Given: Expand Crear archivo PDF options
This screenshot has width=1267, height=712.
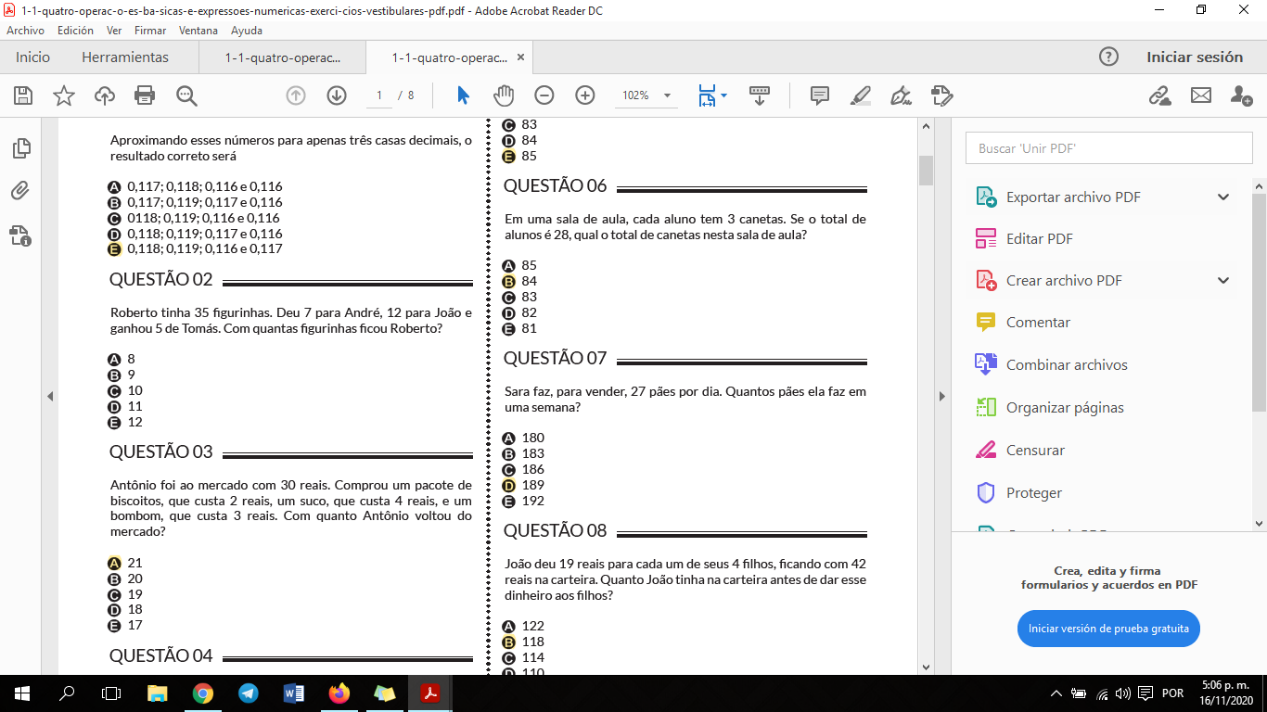Looking at the screenshot, I should point(1223,280).
